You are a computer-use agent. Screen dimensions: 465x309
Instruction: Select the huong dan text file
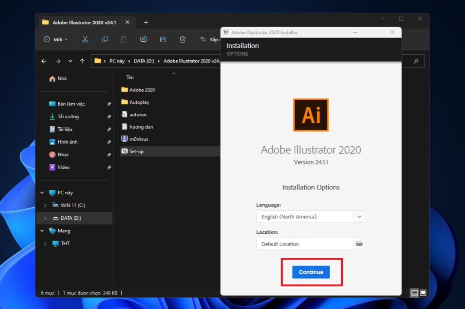(x=141, y=127)
